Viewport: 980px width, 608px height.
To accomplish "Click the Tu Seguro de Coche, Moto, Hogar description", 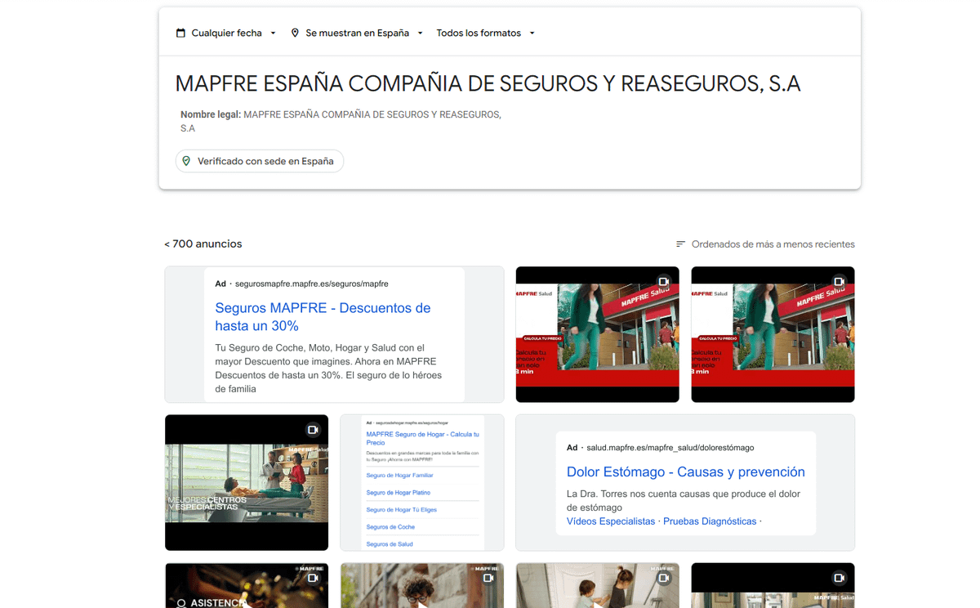I will [x=328, y=369].
